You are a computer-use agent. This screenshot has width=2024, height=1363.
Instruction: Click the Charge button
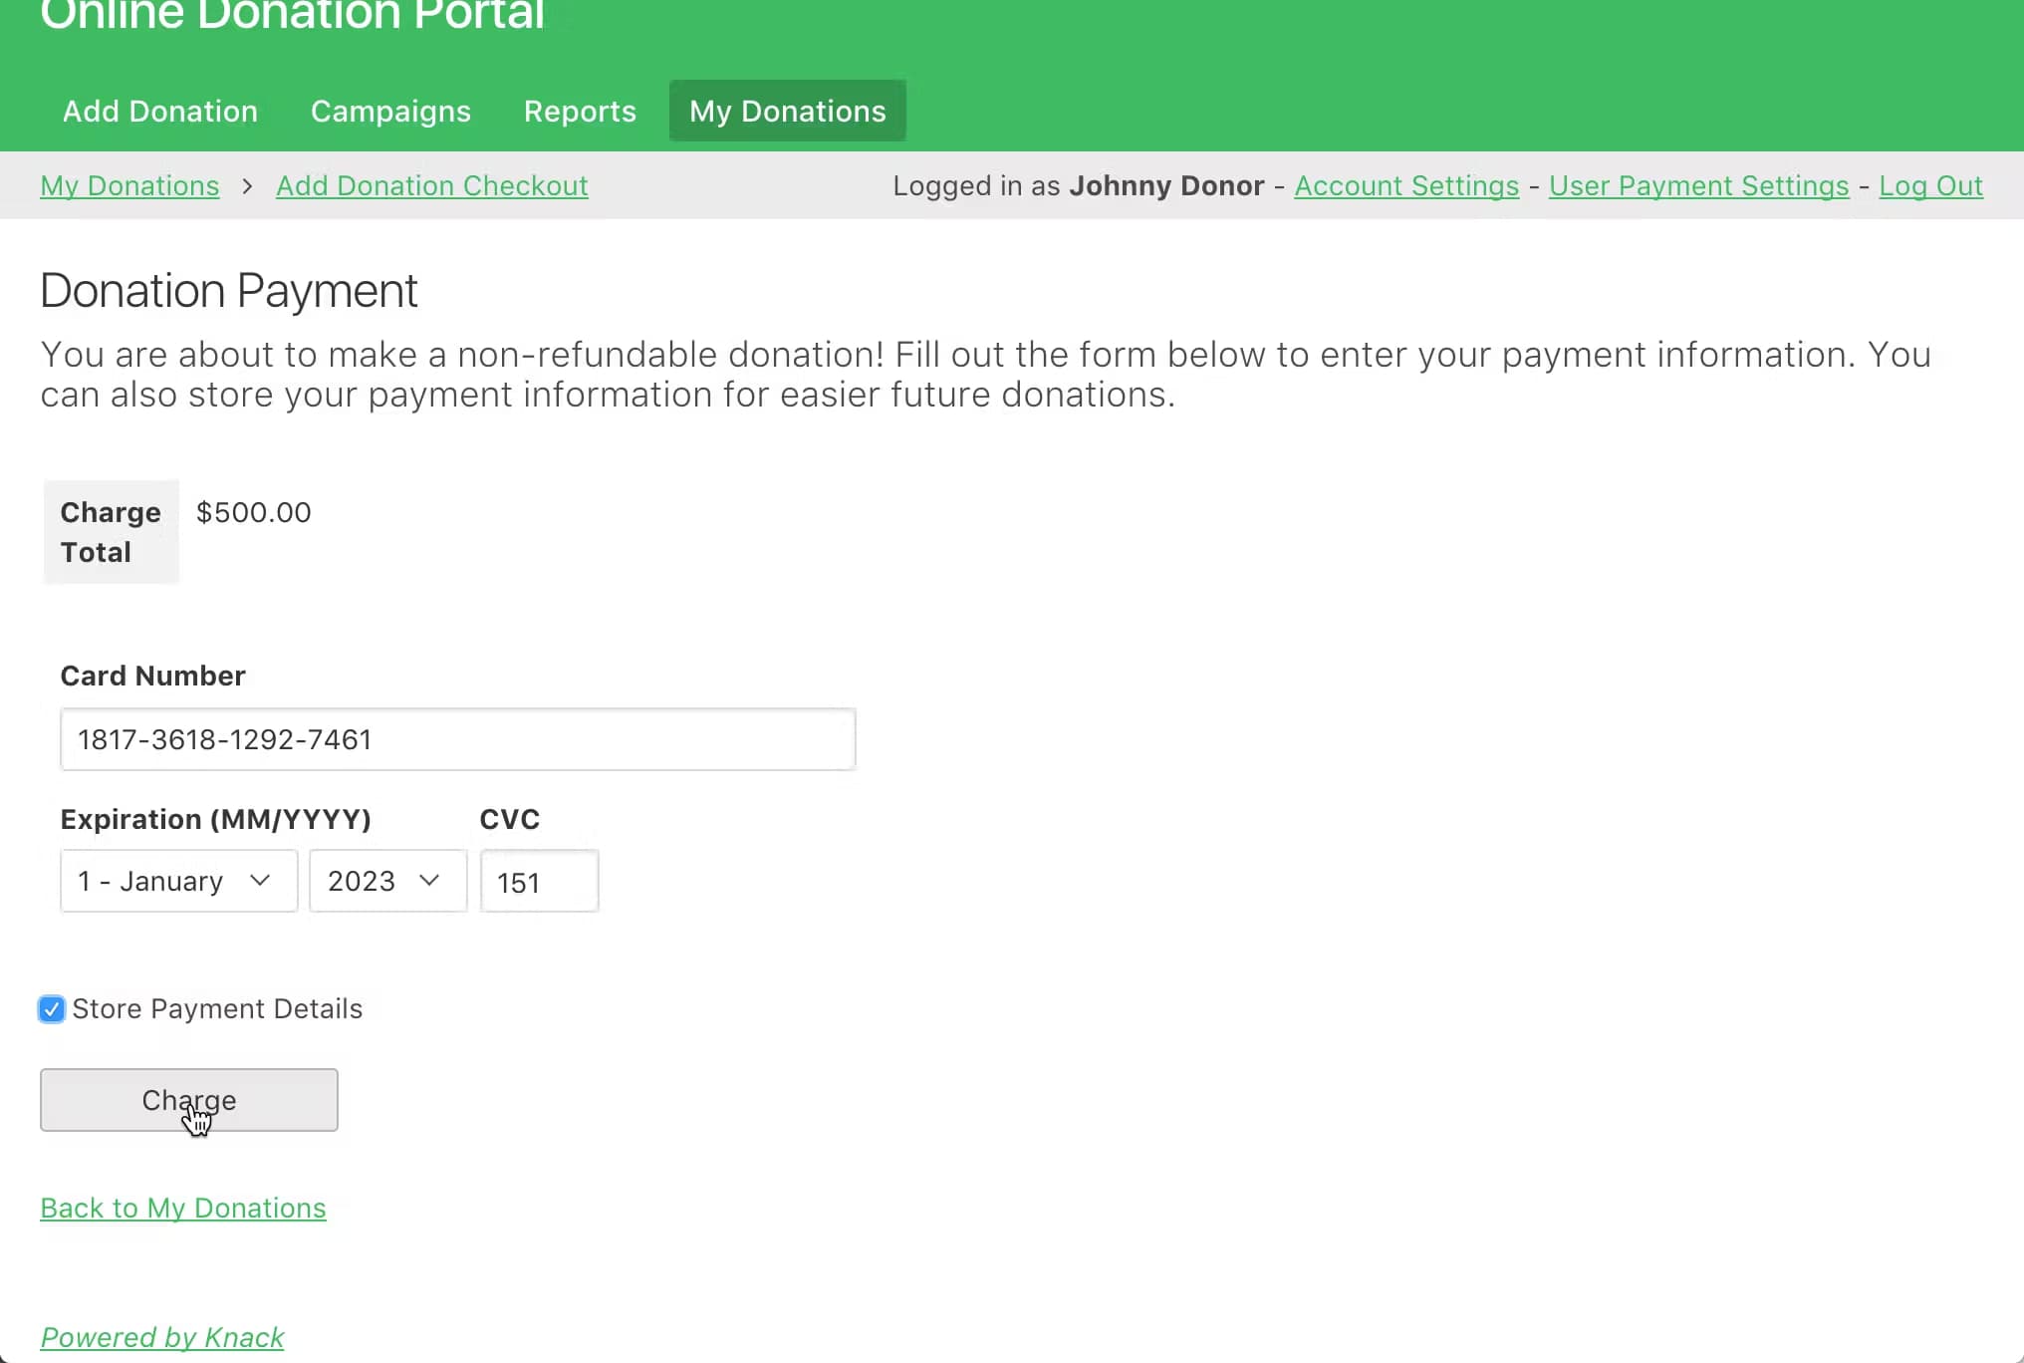pyautogui.click(x=188, y=1100)
